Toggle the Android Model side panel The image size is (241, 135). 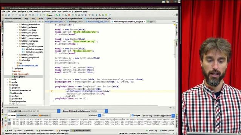click(x=177, y=120)
